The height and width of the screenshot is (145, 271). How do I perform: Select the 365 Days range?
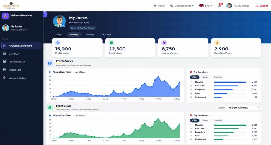tap(106, 35)
